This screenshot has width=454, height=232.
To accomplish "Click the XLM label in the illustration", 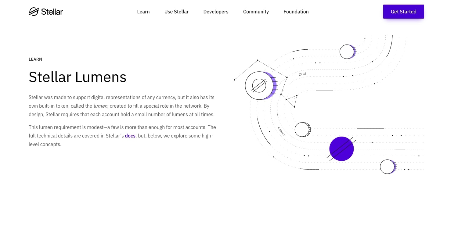I will [302, 74].
